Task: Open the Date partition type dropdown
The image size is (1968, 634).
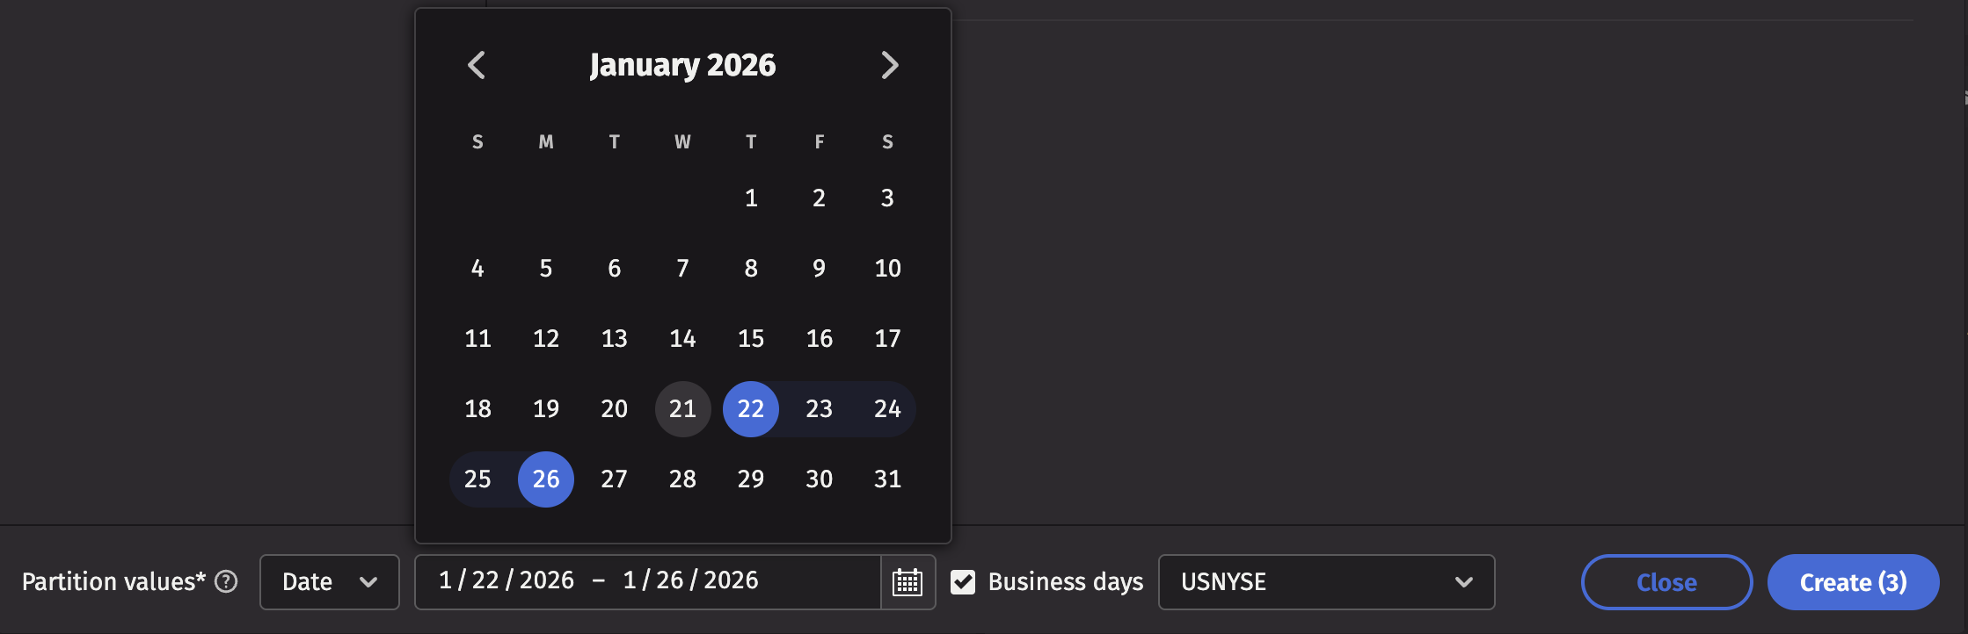Action: (x=330, y=582)
